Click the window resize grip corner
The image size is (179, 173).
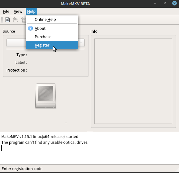[177, 170]
